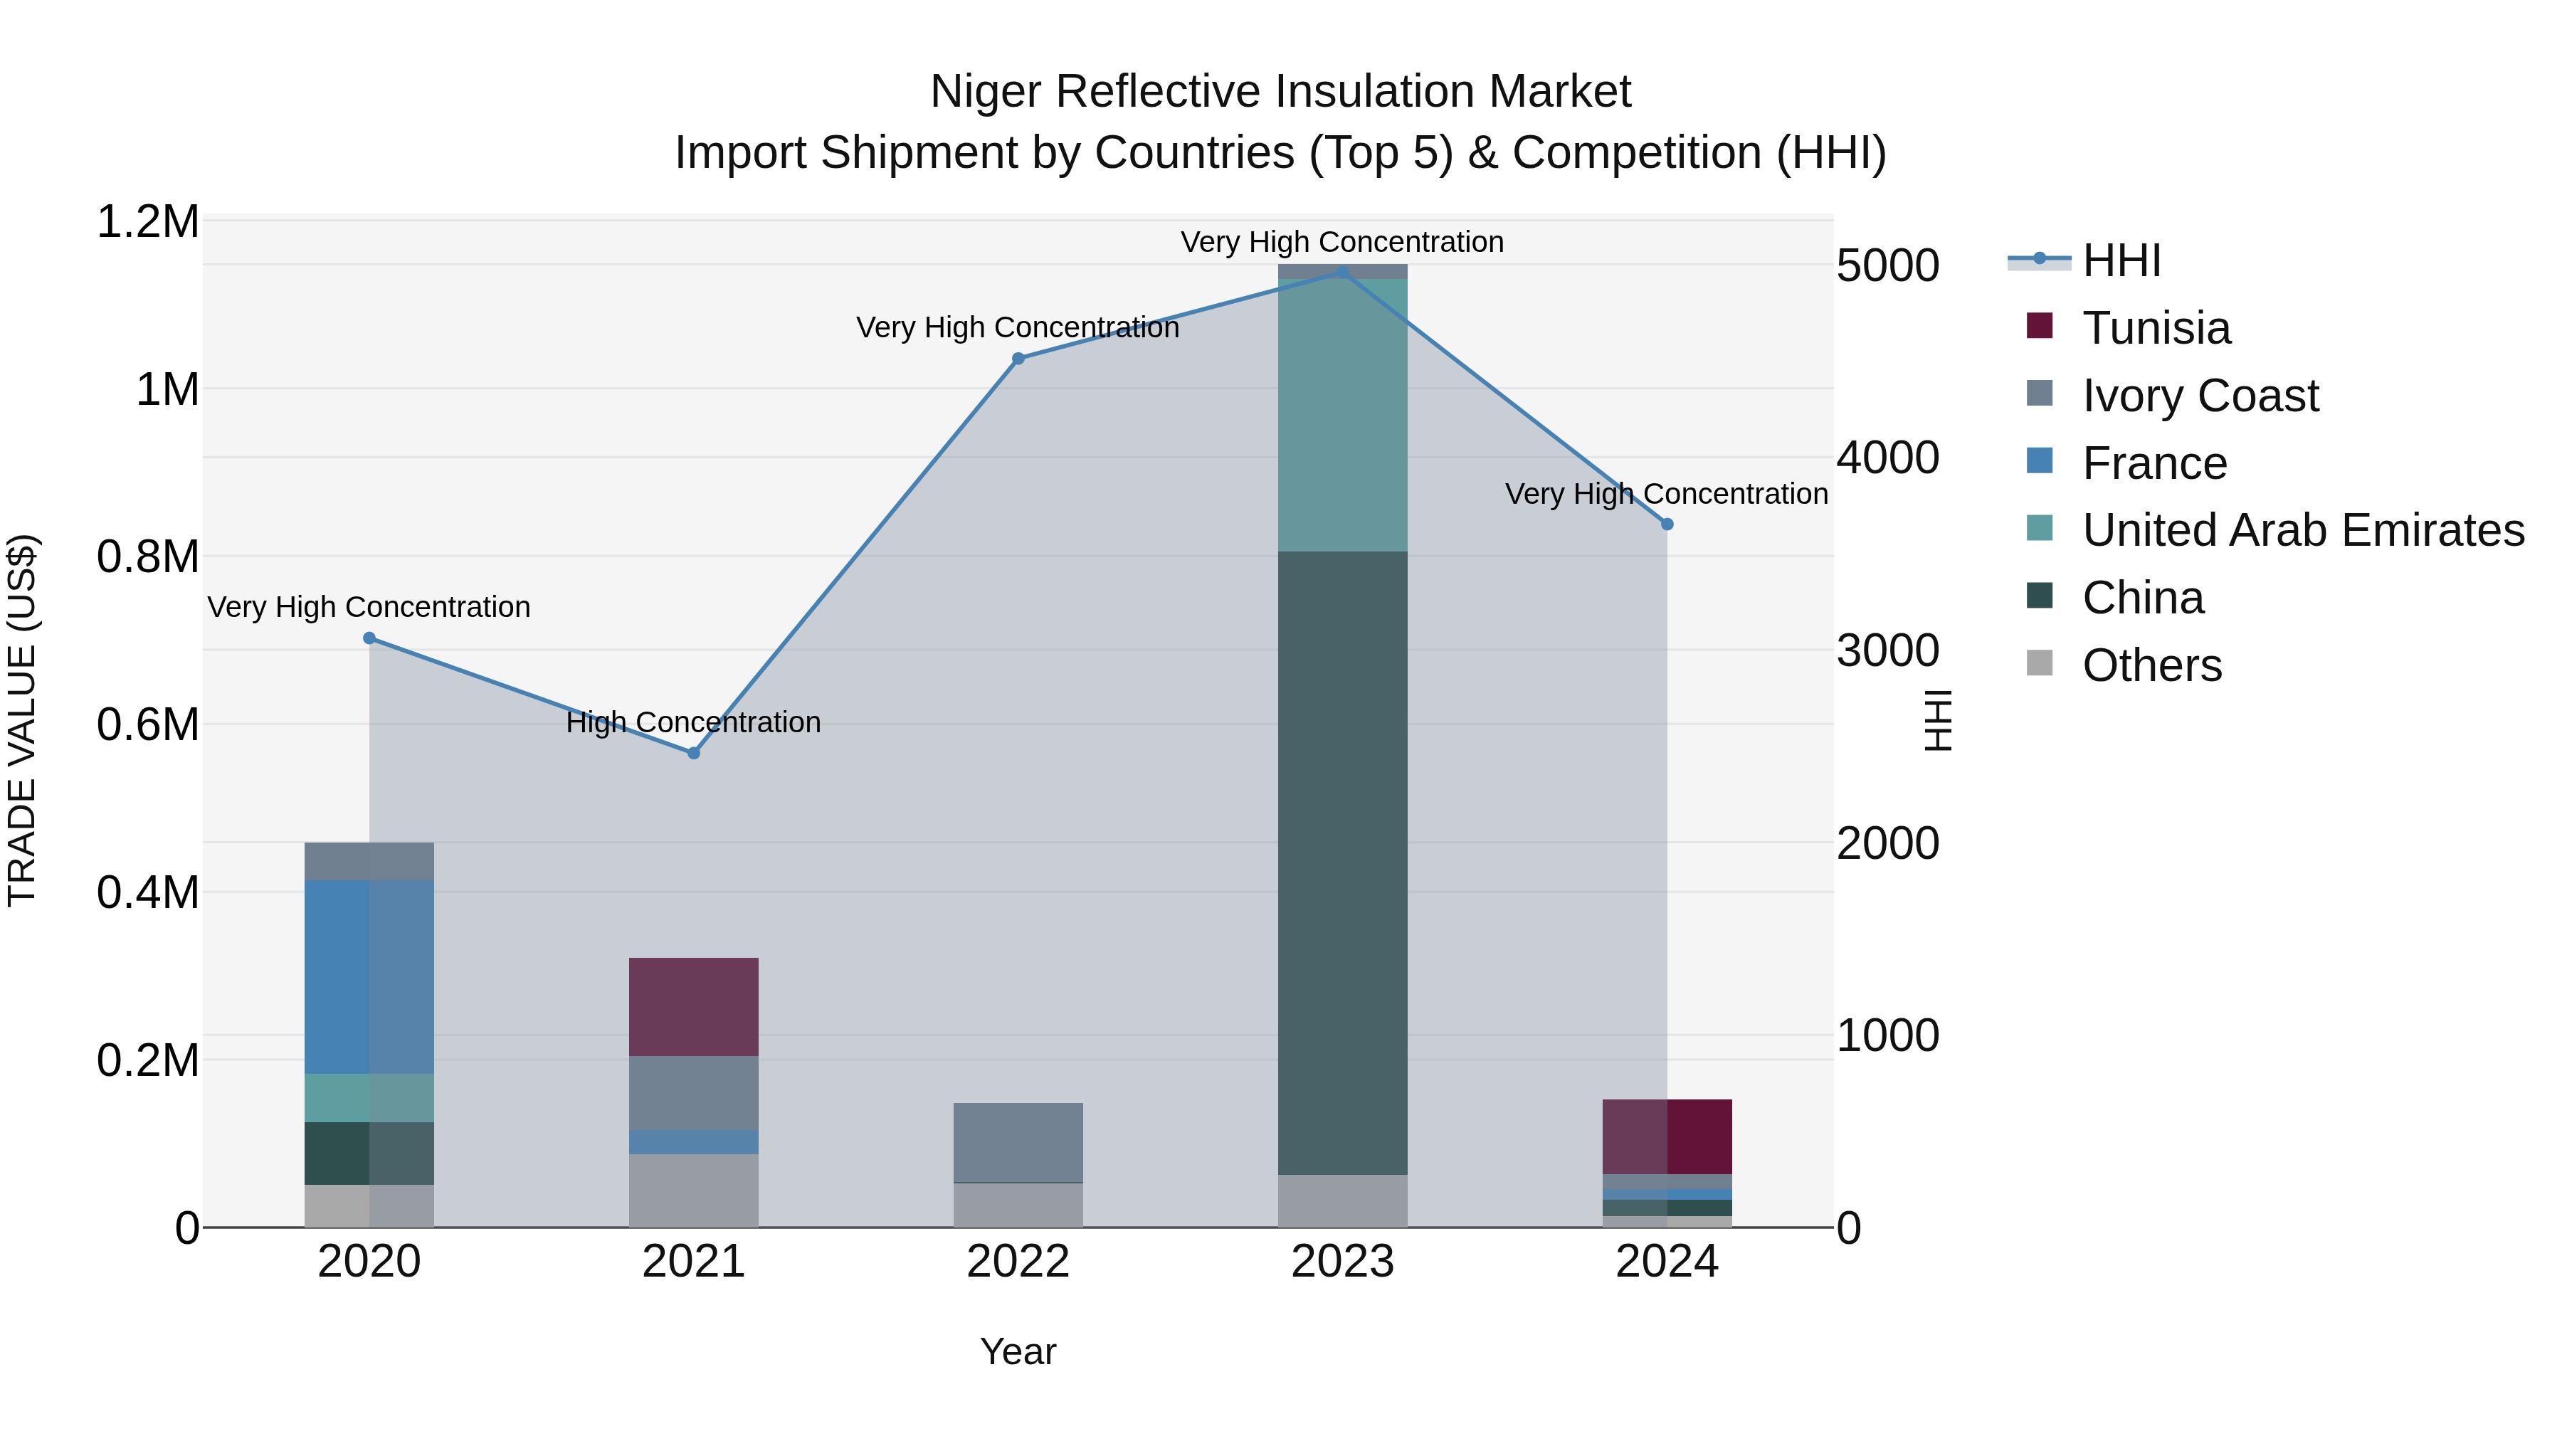Viewport: 2562px width, 1441px height.
Task: Click 'Very High Concentration' annotation above 2023
Action: point(1343,242)
